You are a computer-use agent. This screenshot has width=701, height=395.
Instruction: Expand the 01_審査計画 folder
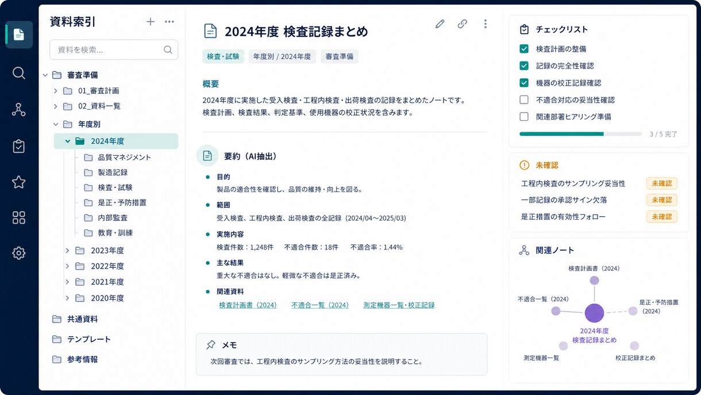click(x=56, y=91)
